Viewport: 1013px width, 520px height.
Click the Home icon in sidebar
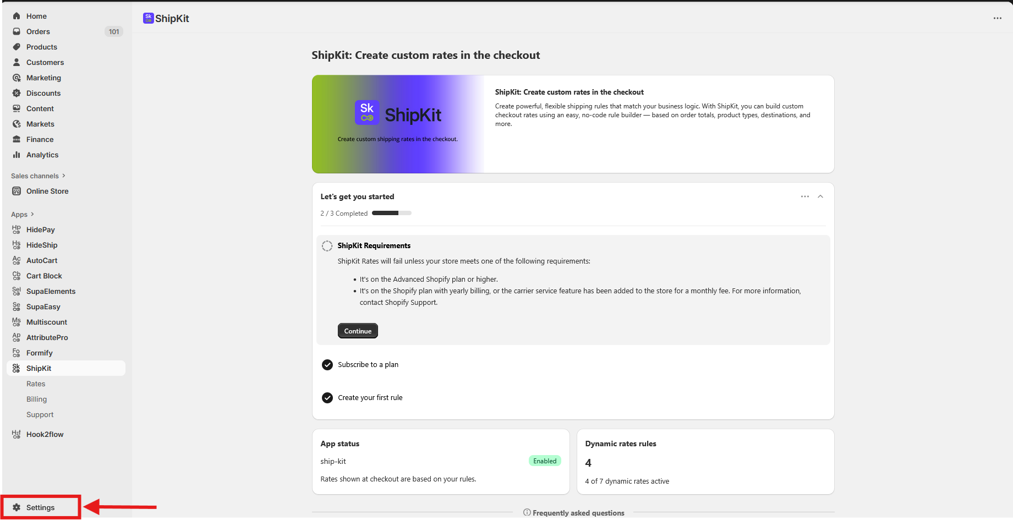point(17,16)
